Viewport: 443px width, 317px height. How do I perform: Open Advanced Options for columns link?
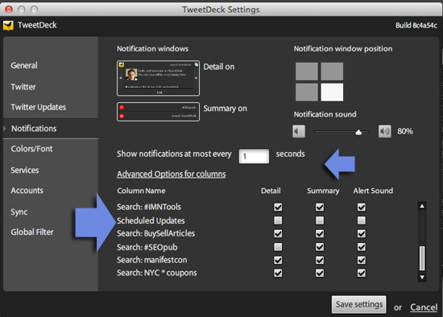click(x=172, y=174)
